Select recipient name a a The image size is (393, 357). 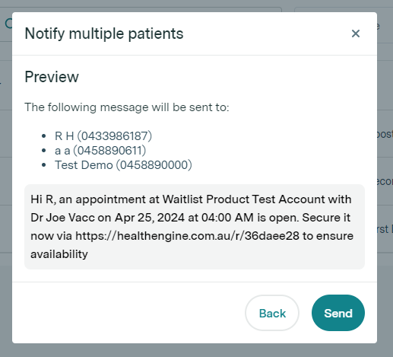62,151
